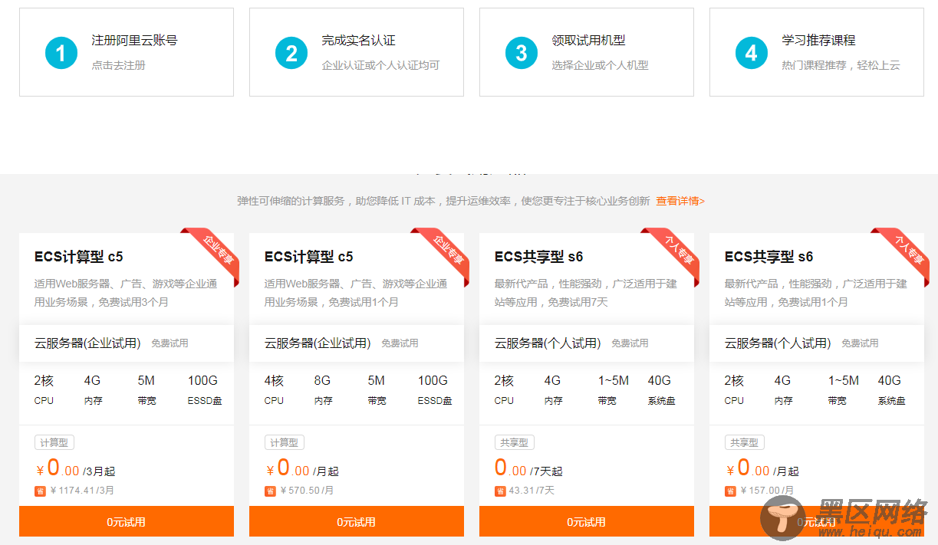Select the 计算型 tag on the 4核 8G card
This screenshot has width=938, height=545.
point(285,442)
